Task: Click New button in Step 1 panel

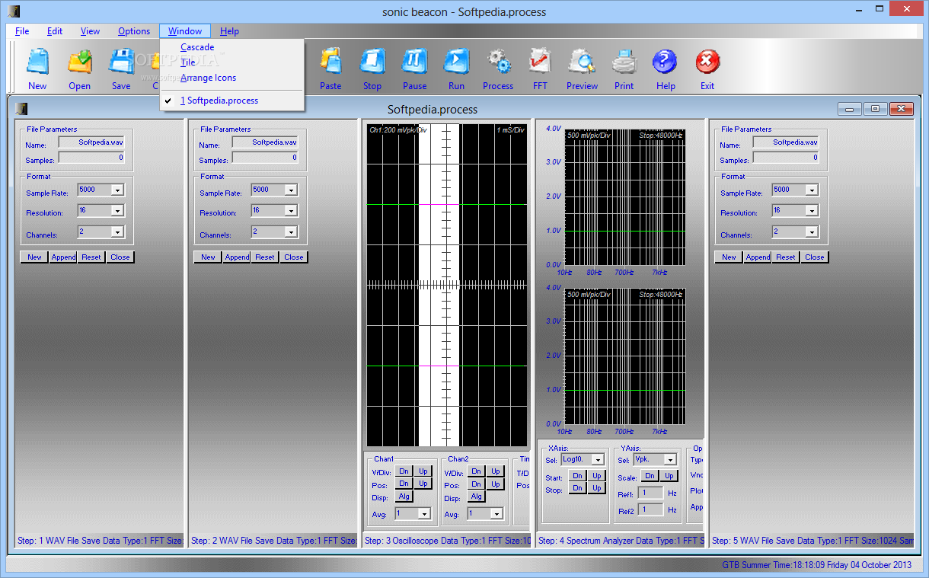Action: click(x=34, y=257)
